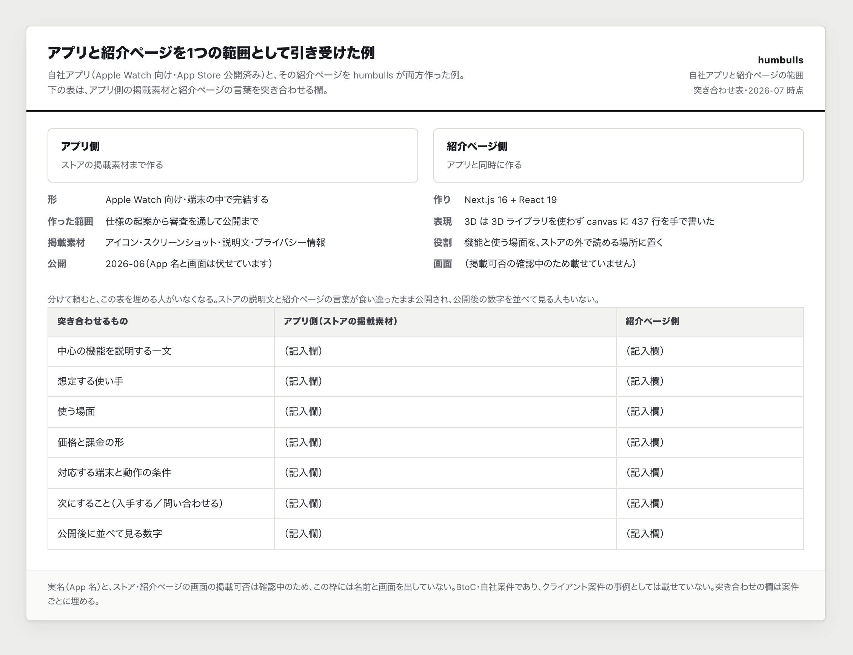Image resolution: width=853 pixels, height=655 pixels.
Task: Click the 使う場面 row label
Action: pyautogui.click(x=76, y=411)
